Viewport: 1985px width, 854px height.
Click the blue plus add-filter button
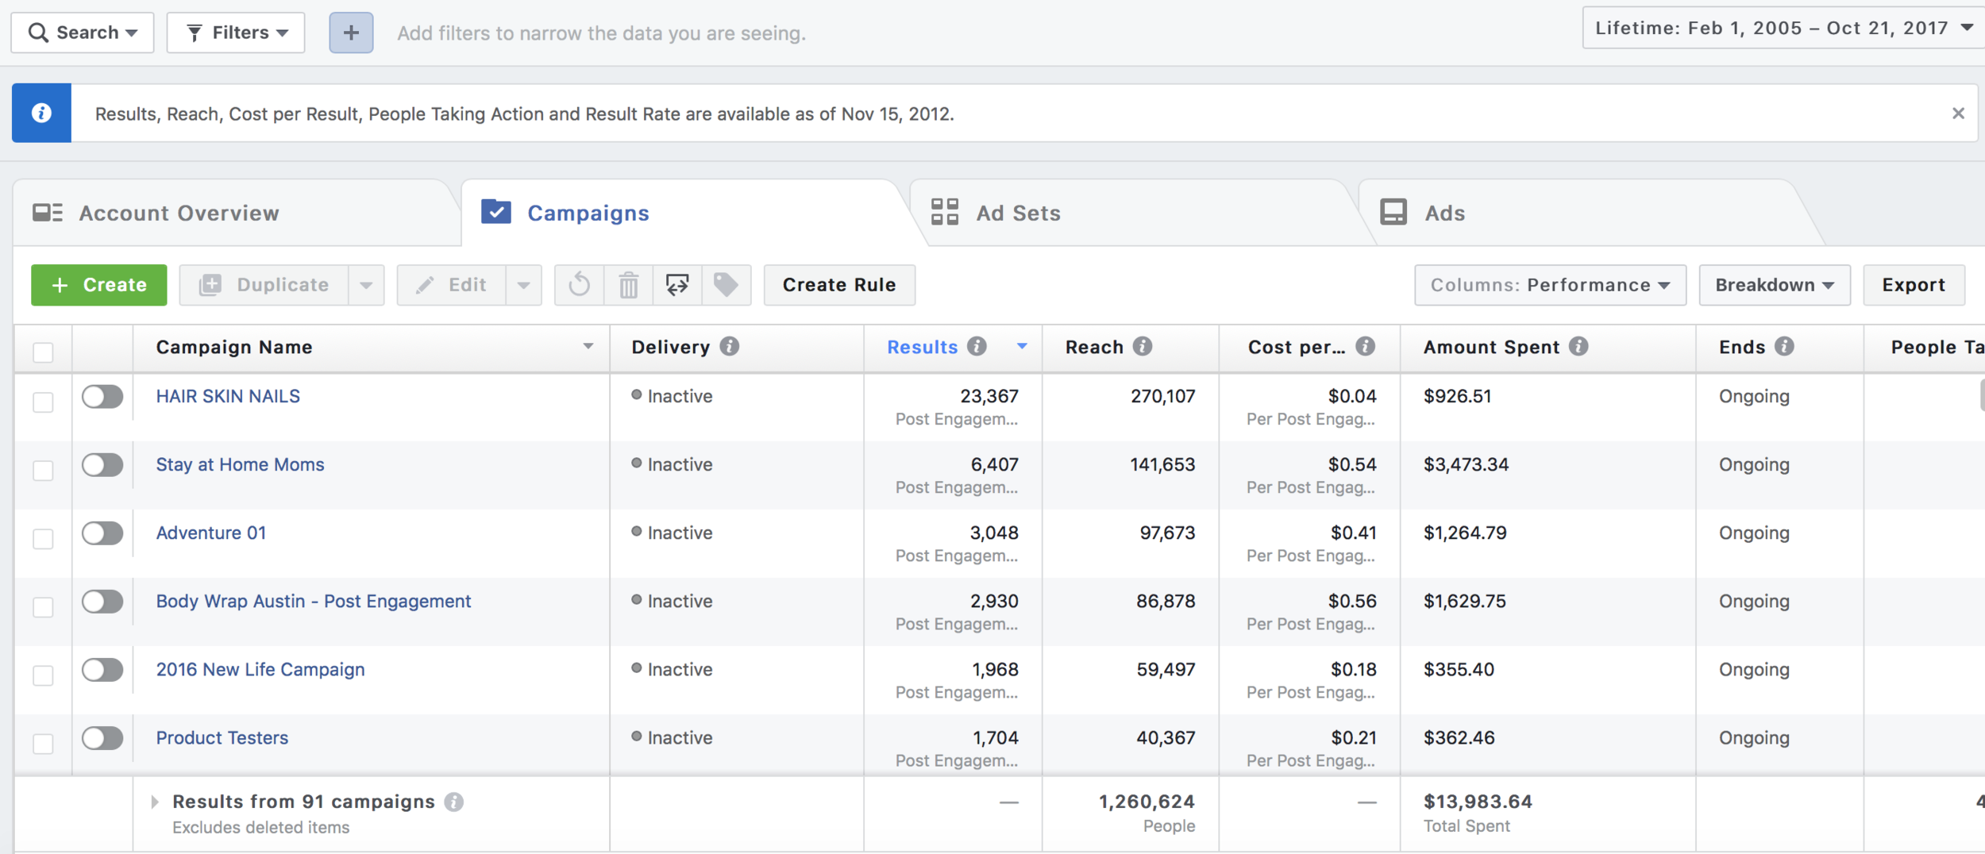[351, 33]
